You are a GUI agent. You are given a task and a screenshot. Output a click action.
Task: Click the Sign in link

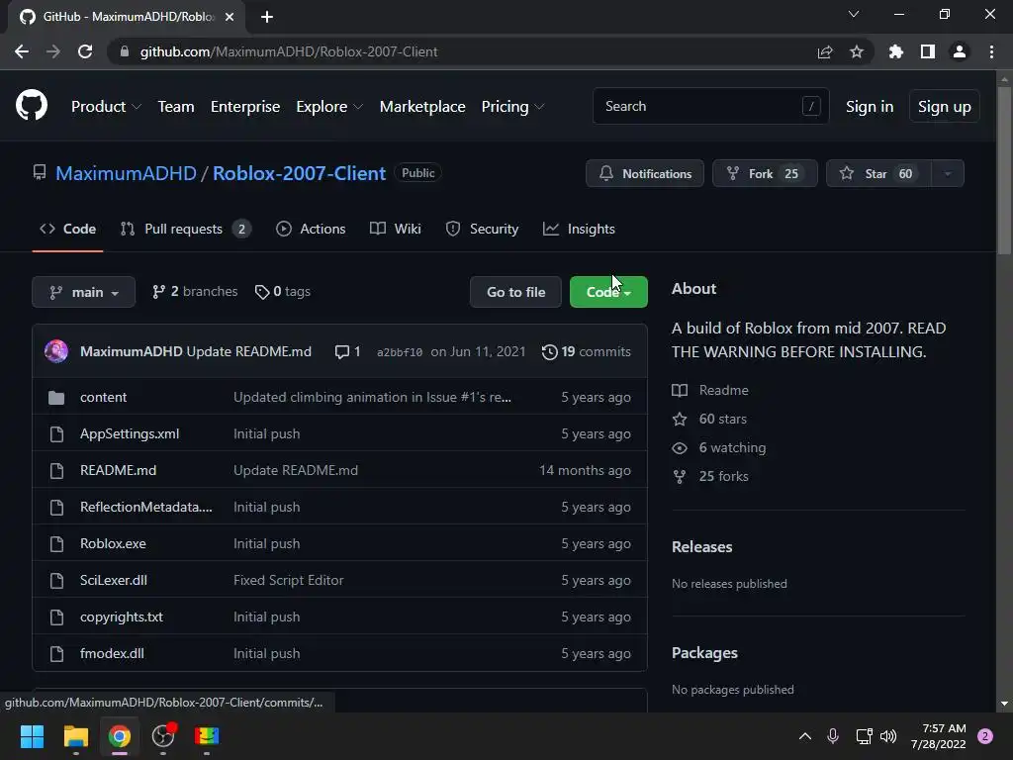pyautogui.click(x=870, y=107)
